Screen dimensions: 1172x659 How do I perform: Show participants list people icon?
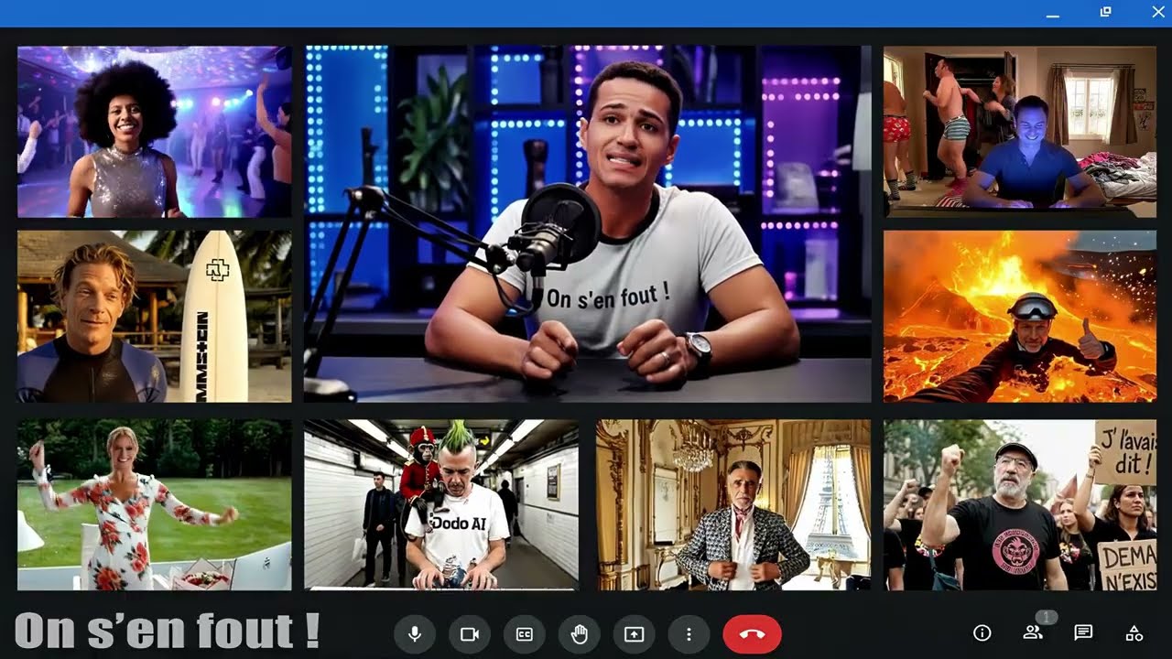coord(1033,632)
